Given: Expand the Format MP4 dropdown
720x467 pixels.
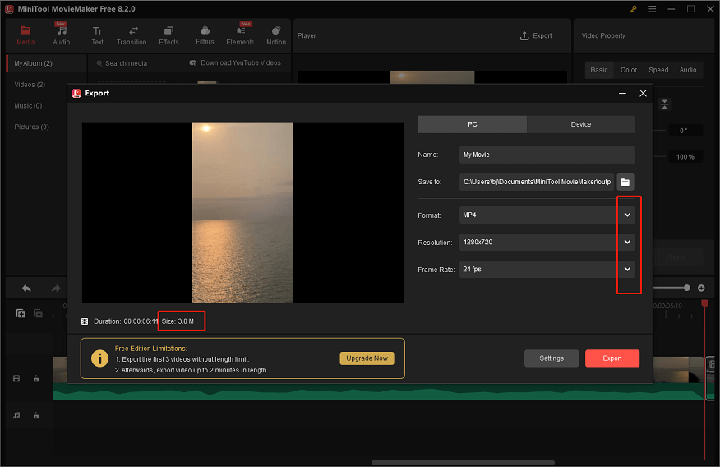Looking at the screenshot, I should [x=627, y=215].
